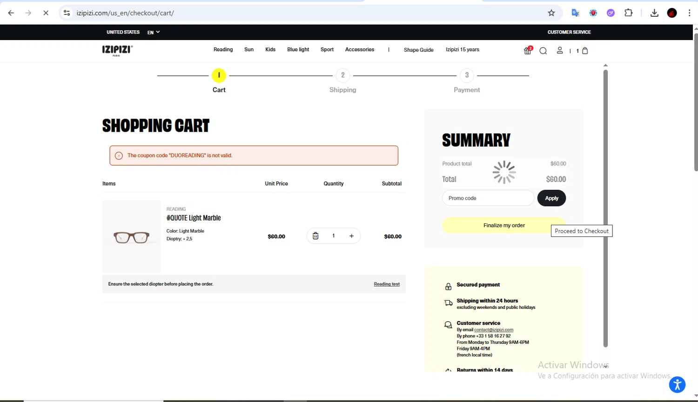Click the inner page scrollbar thumb

pyautogui.click(x=605, y=208)
